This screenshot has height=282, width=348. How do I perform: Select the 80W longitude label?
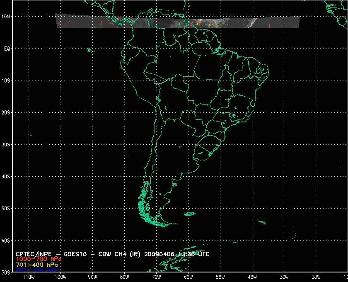click(x=124, y=277)
